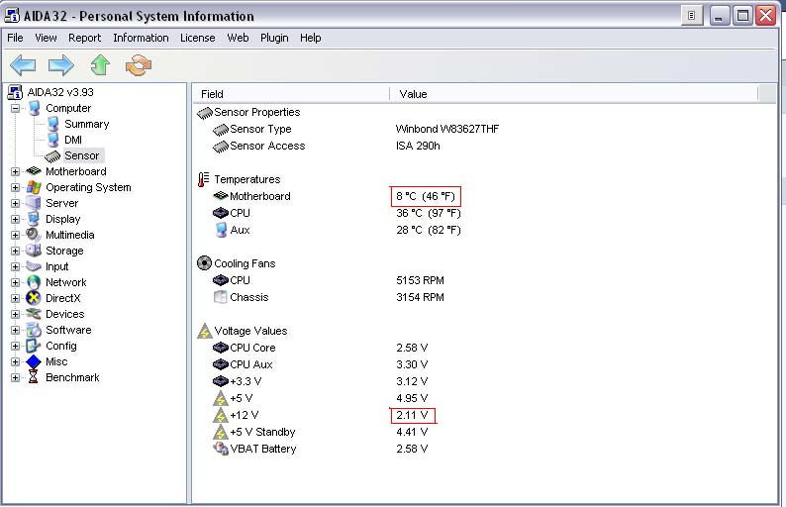Click the Display monitor icon
The image size is (786, 507).
click(x=34, y=219)
